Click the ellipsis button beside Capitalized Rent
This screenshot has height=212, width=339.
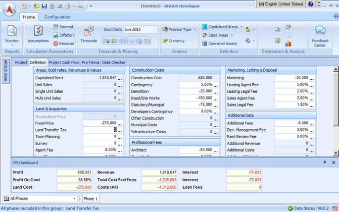(x=121, y=78)
